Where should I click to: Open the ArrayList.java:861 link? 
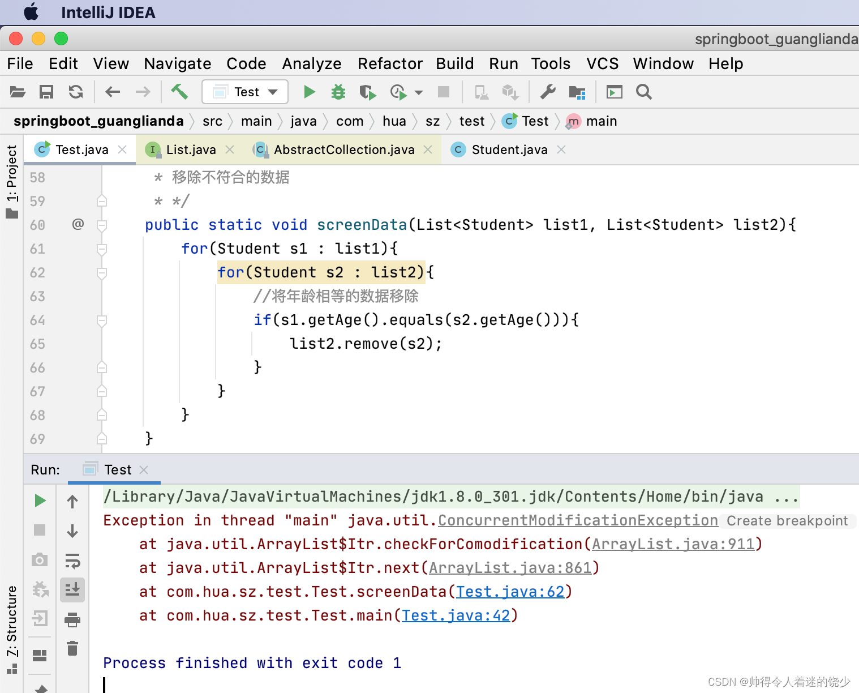click(510, 568)
